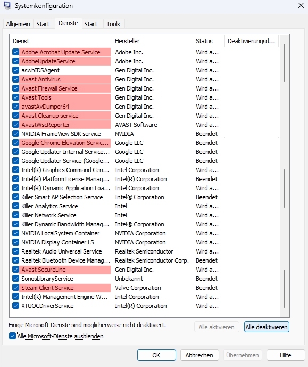Sort by the Hersteller column header
308x367 pixels.
tap(152, 41)
